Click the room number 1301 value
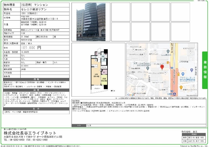The width and height of the screenshot is (209, 147). 29,13
